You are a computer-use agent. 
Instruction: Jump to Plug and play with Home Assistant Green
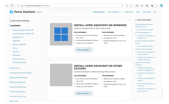point(144,25)
